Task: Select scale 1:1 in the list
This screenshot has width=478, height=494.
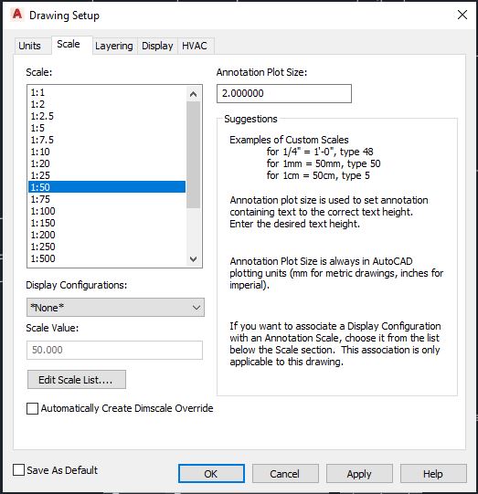Action: (107, 92)
